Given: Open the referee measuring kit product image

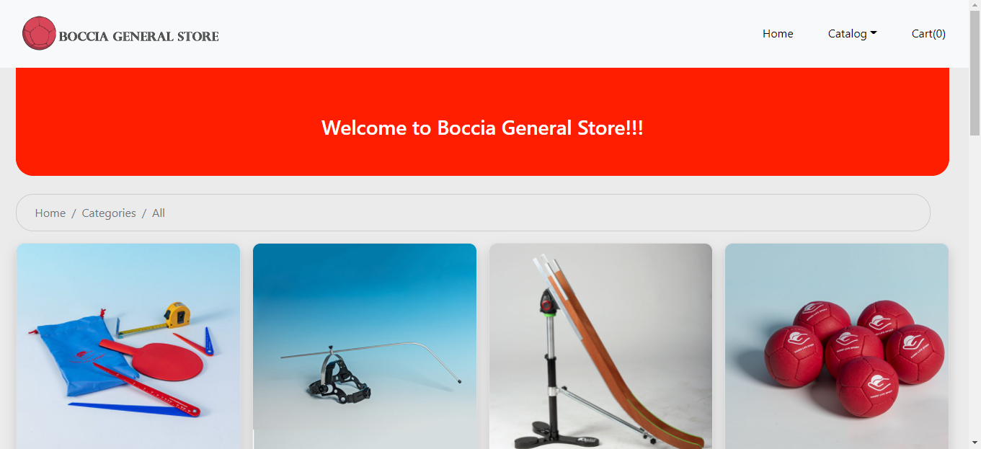Looking at the screenshot, I should (x=128, y=346).
